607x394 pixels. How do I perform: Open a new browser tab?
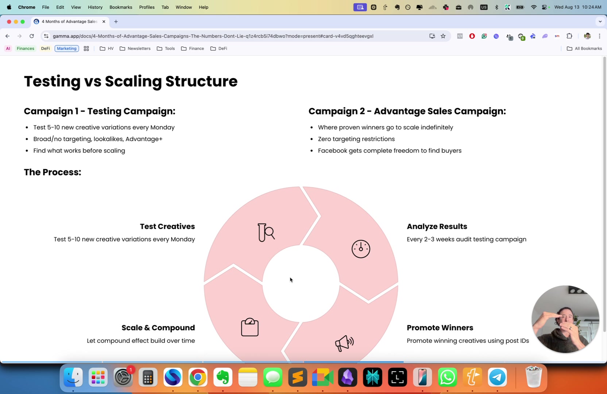coord(116,22)
